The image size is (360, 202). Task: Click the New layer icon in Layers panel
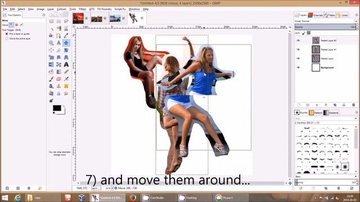pyautogui.click(x=299, y=105)
